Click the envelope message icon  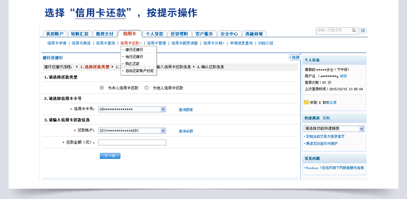pyautogui.click(x=306, y=102)
